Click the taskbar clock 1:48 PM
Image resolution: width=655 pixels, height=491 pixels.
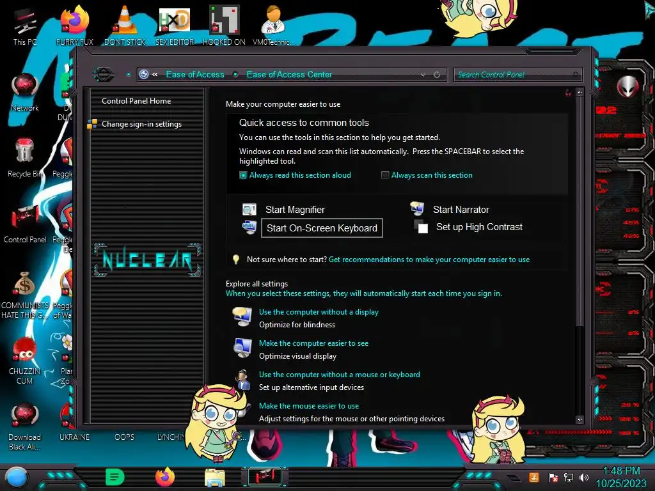pos(621,471)
